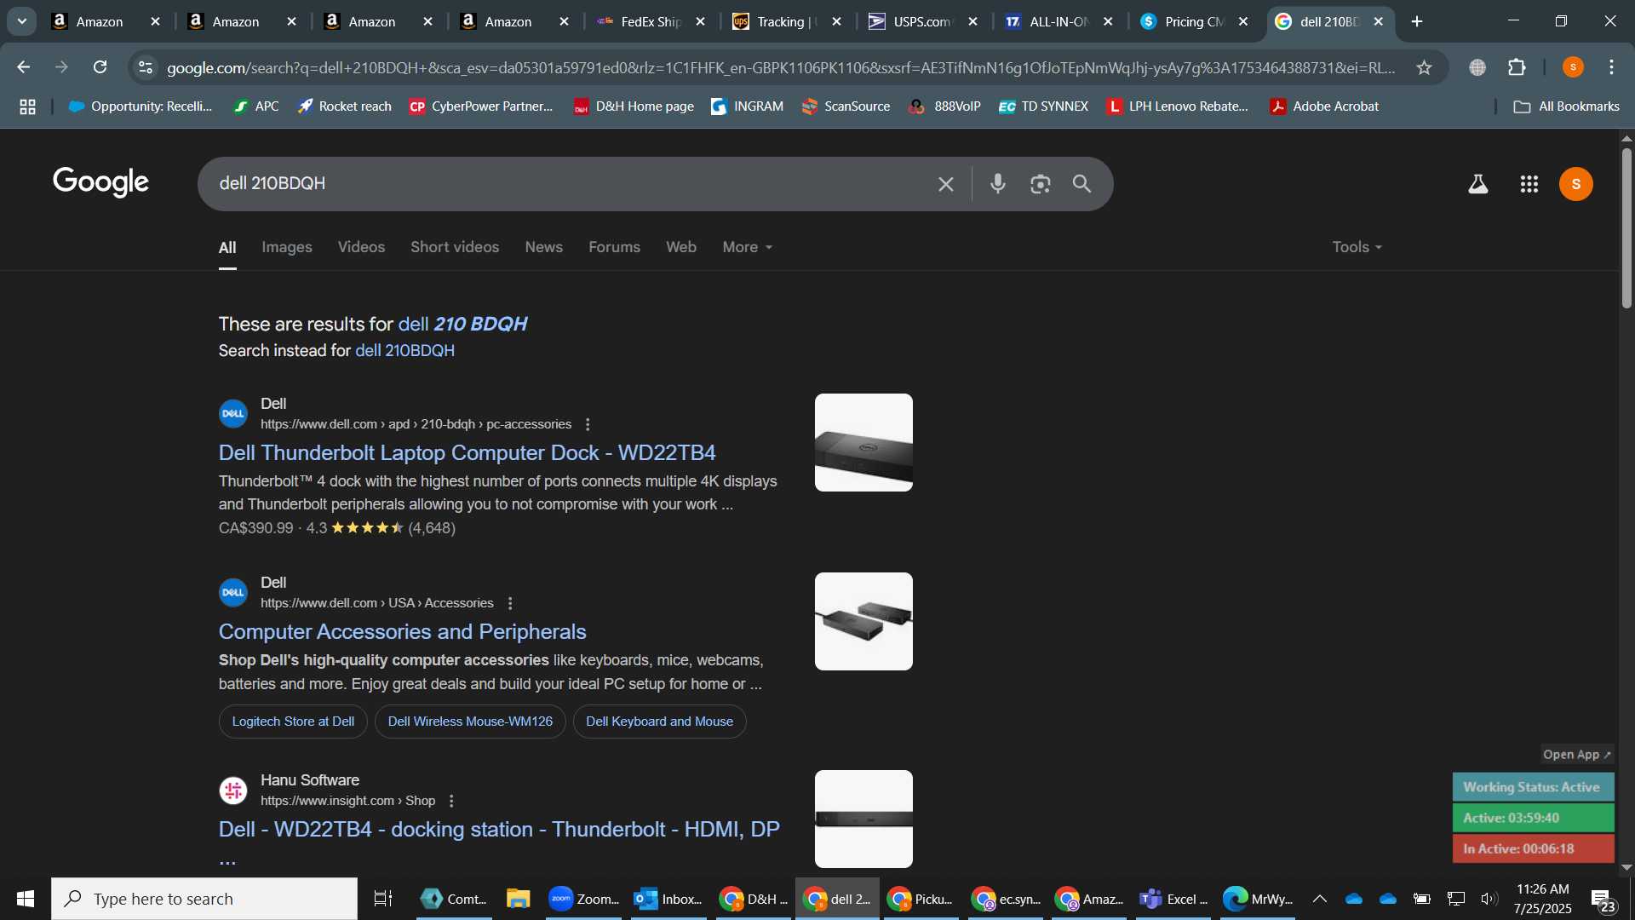
Task: Reload the current page
Action: tap(100, 67)
